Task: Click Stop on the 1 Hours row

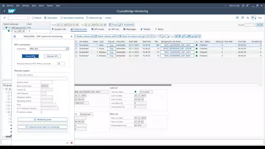Action: tap(111, 49)
